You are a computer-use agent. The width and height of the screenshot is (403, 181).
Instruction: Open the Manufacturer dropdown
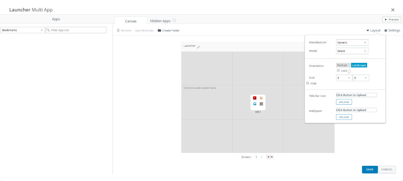[352, 43]
